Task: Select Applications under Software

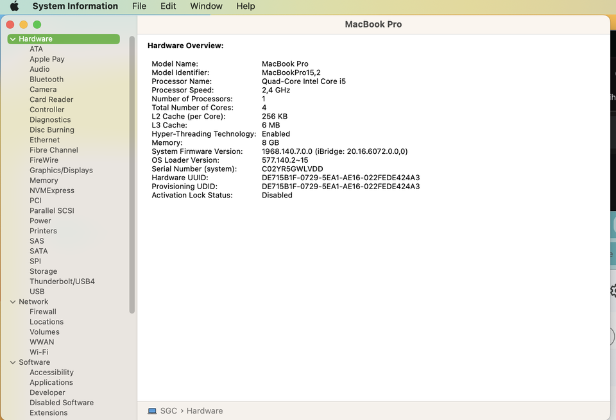Action: pyautogui.click(x=51, y=383)
